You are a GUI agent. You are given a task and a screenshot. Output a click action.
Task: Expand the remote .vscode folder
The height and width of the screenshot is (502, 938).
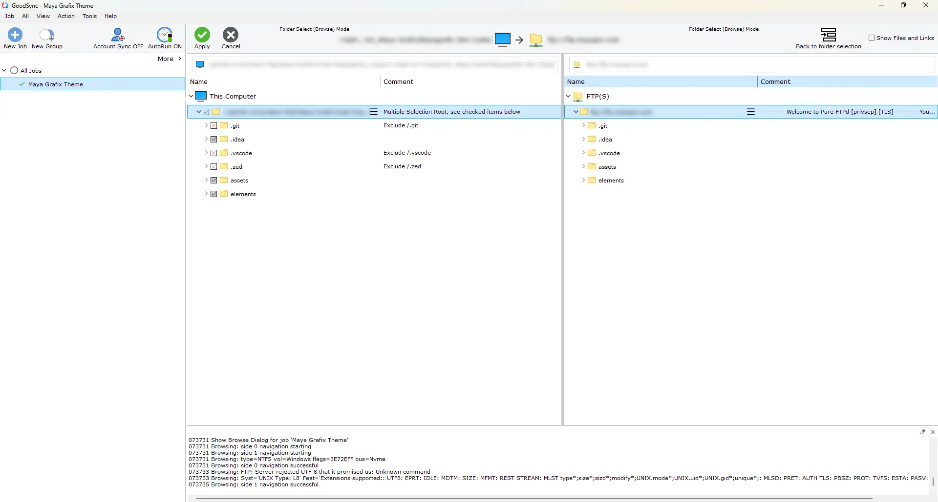583,153
